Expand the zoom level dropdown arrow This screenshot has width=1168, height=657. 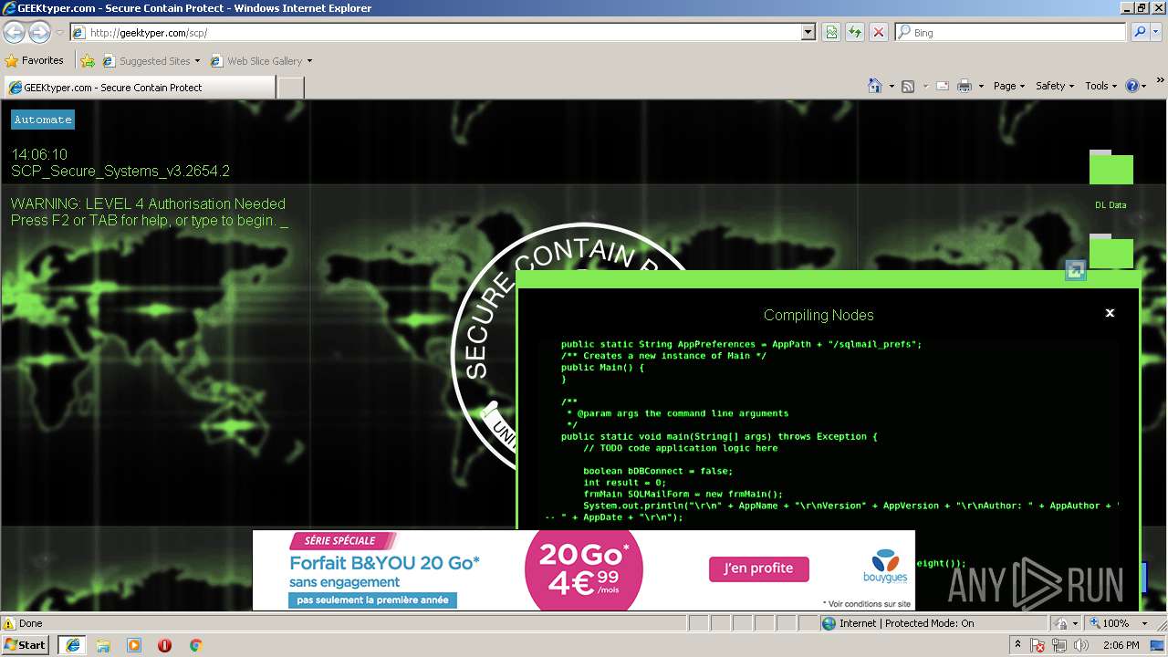1144,623
